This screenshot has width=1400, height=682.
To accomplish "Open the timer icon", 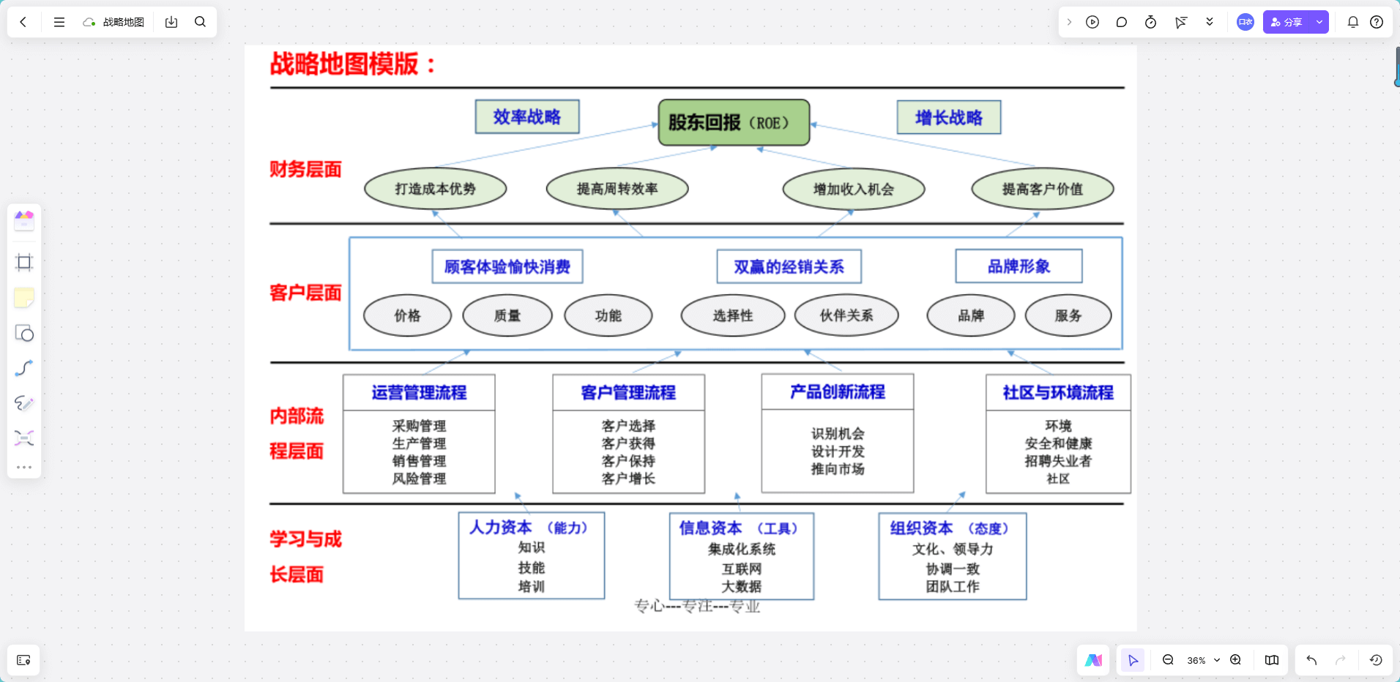I will pos(1150,22).
